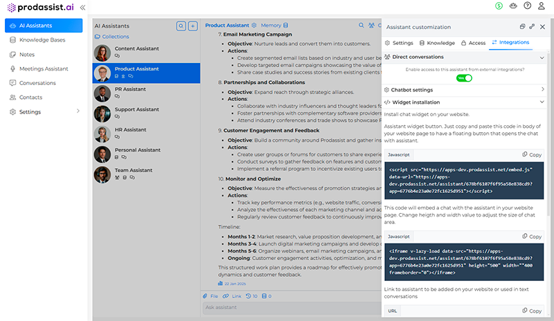Collapse the Direct conversations section

[542, 57]
